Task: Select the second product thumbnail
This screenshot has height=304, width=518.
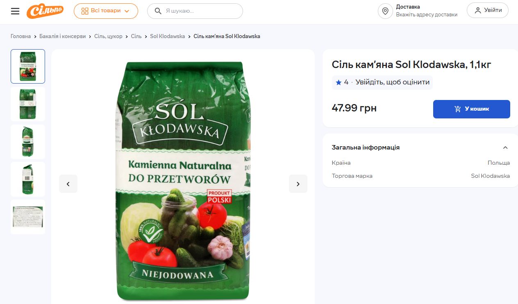Action: pyautogui.click(x=28, y=104)
